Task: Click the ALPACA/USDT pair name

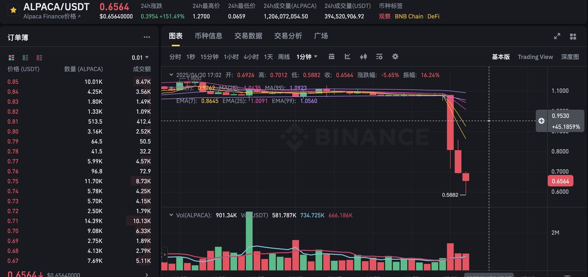Action: pyautogui.click(x=57, y=7)
